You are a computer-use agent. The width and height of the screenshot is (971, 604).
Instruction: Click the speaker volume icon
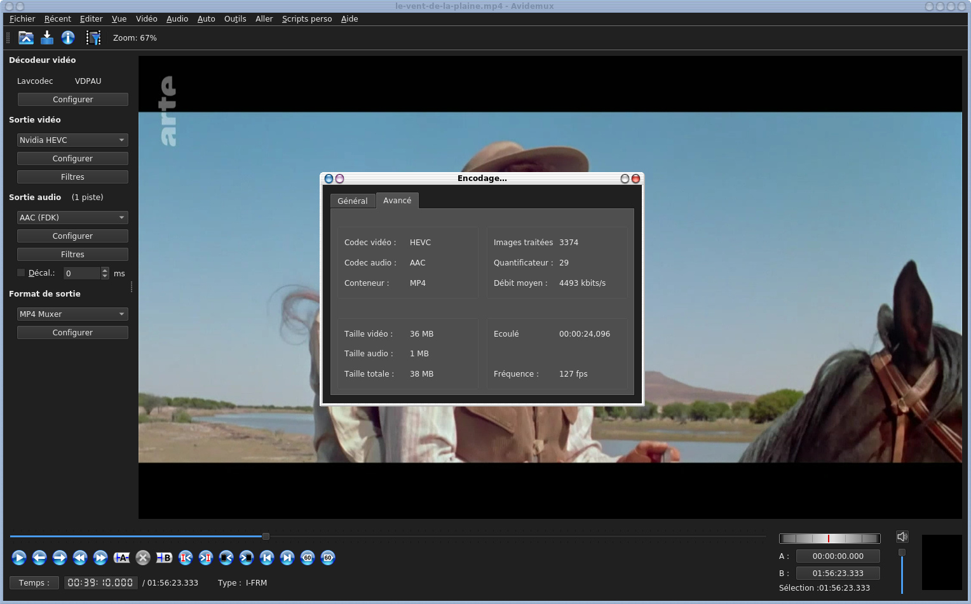point(902,537)
